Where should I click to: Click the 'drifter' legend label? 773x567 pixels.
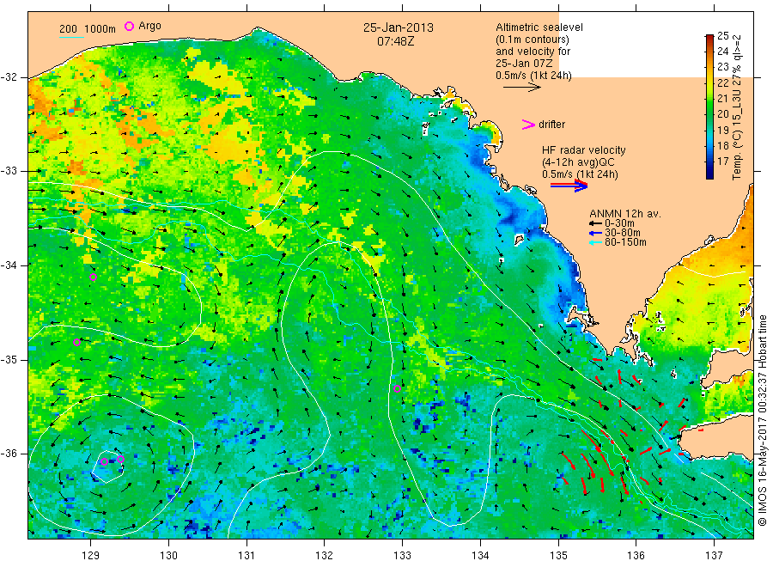(x=551, y=125)
